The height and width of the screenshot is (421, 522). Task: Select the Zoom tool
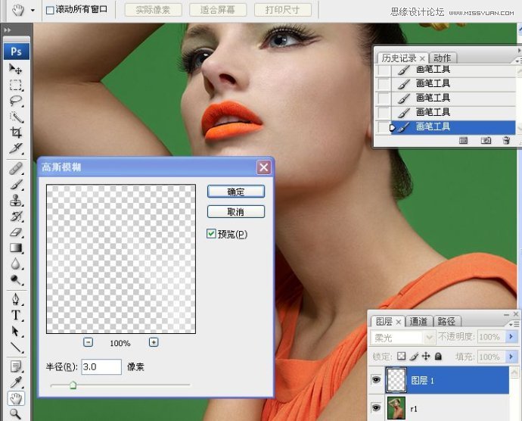pyautogui.click(x=16, y=413)
